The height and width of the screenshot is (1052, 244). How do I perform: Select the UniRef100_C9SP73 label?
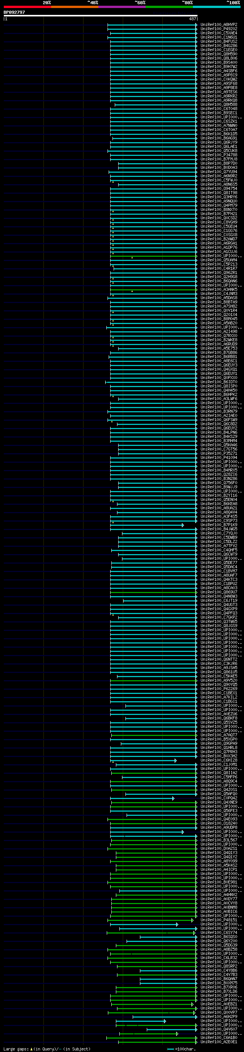219,521
